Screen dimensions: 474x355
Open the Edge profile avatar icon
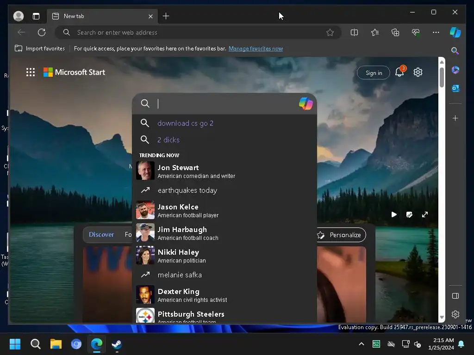(x=19, y=16)
